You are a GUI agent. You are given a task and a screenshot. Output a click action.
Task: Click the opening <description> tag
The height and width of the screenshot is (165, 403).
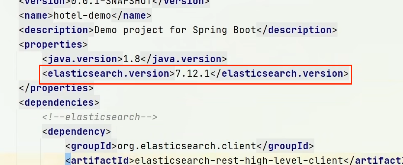coord(57,30)
